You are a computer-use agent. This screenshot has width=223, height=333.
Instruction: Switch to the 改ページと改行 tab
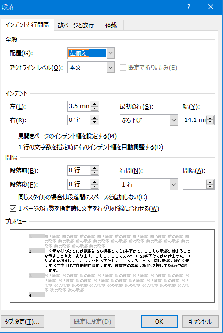pyautogui.click(x=76, y=25)
